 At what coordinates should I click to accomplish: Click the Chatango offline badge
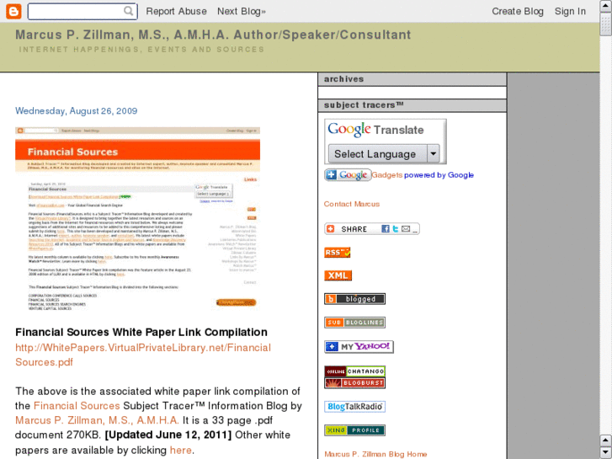point(354,371)
